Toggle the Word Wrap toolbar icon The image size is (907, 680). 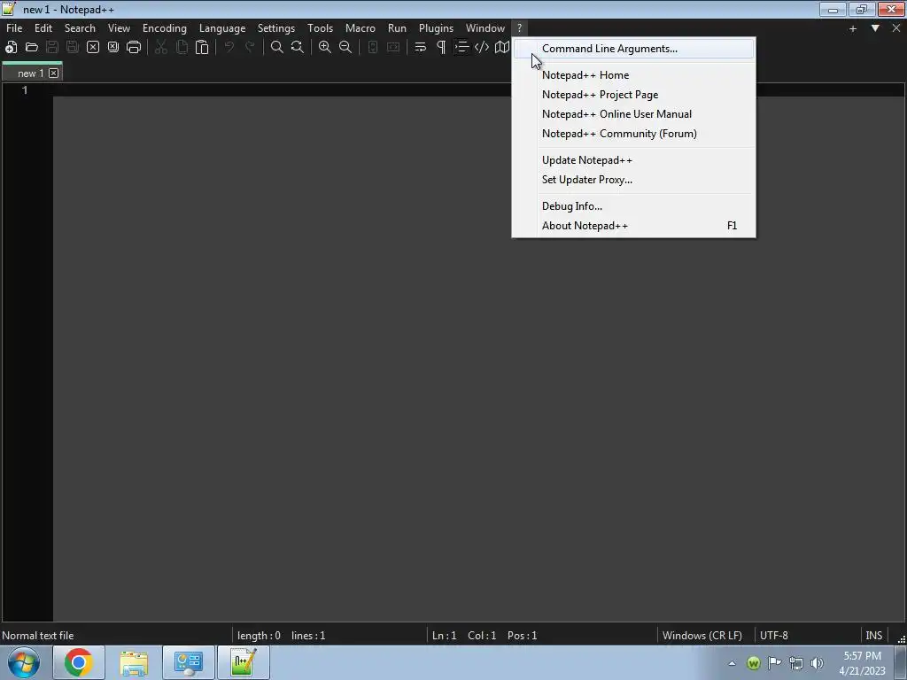tap(421, 48)
